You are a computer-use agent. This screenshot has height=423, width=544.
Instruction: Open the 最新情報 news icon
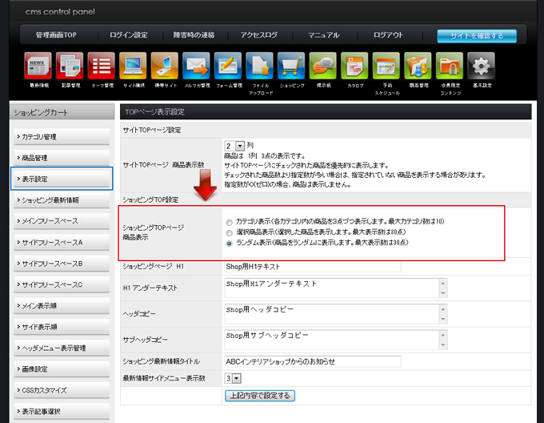[38, 66]
